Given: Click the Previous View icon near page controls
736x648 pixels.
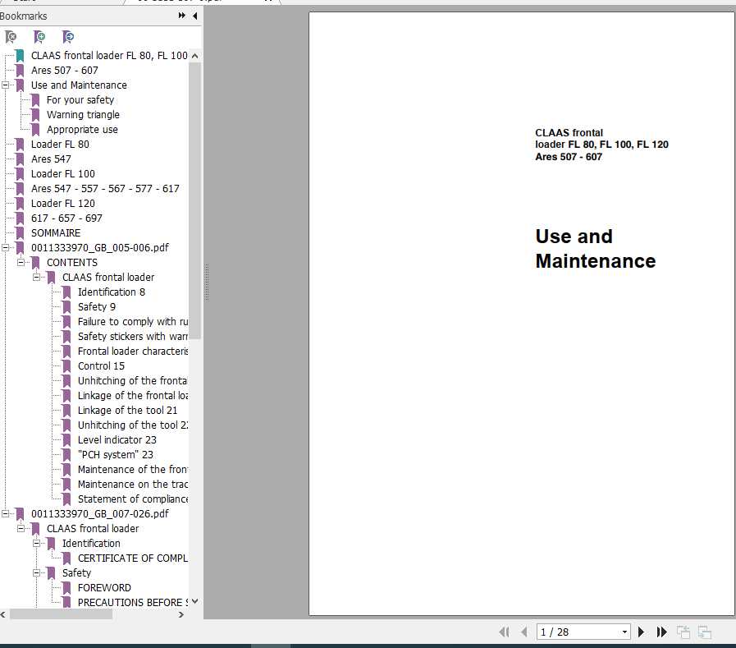Looking at the screenshot, I should pos(683,632).
